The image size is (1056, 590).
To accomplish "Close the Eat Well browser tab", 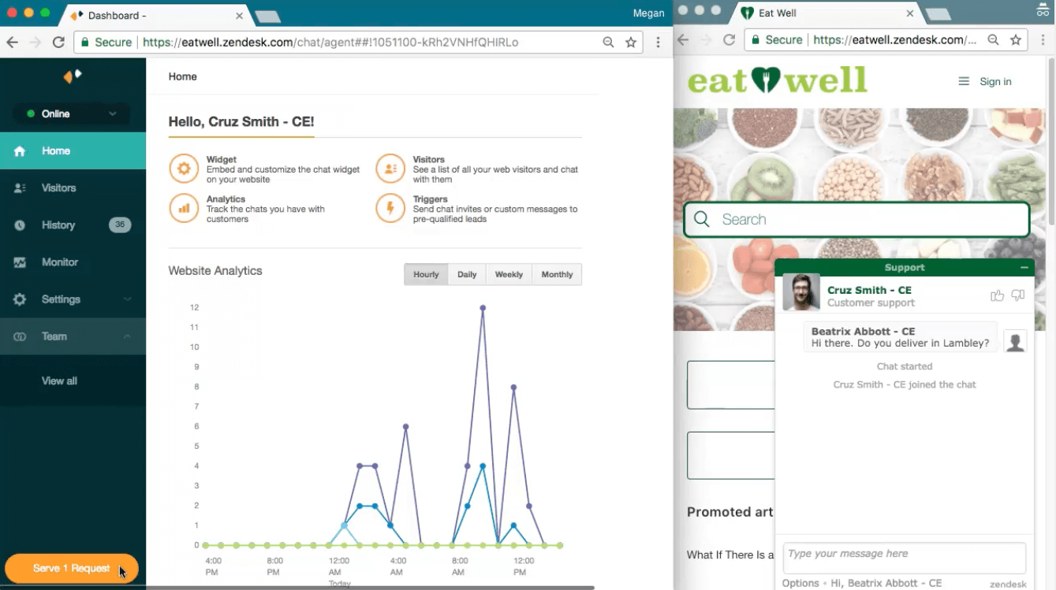I will click(910, 13).
